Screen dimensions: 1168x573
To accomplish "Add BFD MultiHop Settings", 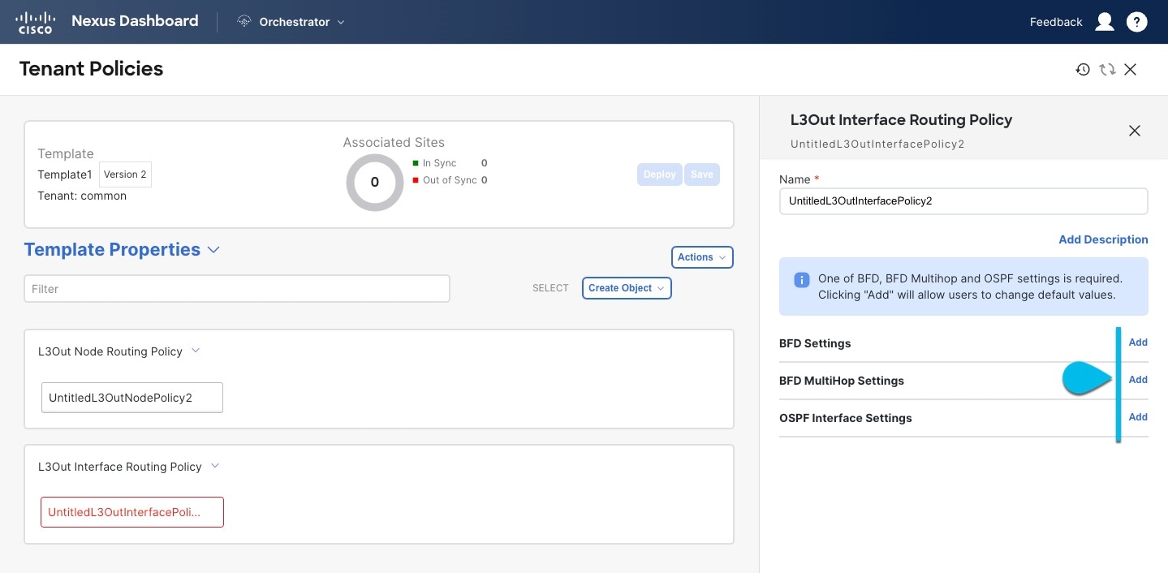I will pyautogui.click(x=1138, y=380).
